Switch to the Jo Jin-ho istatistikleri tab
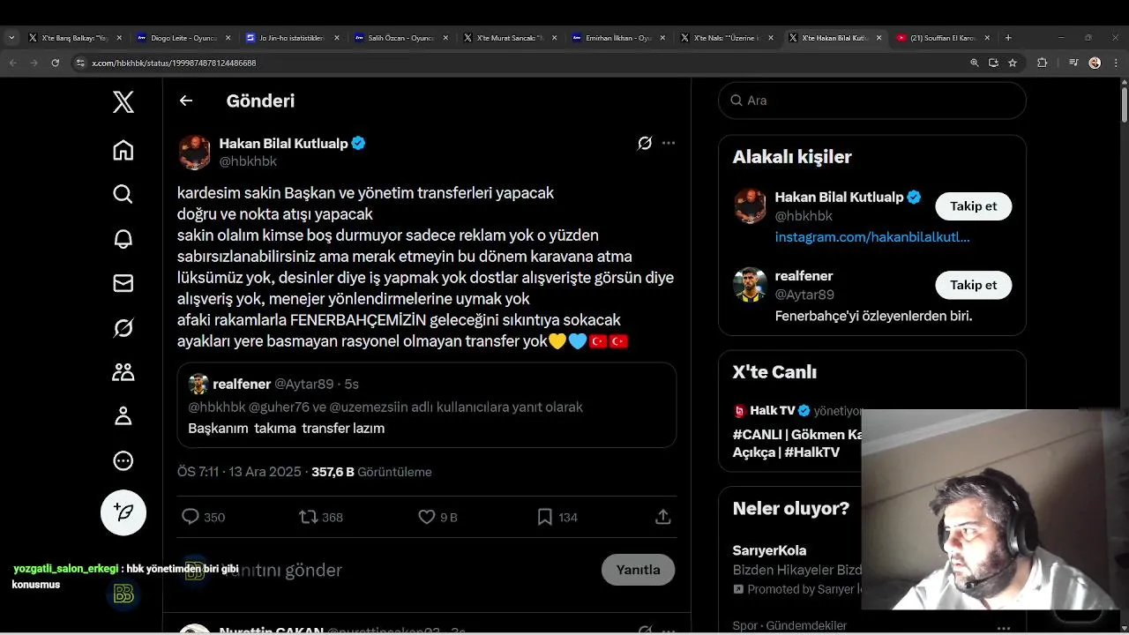Image resolution: width=1129 pixels, height=635 pixels. (292, 38)
